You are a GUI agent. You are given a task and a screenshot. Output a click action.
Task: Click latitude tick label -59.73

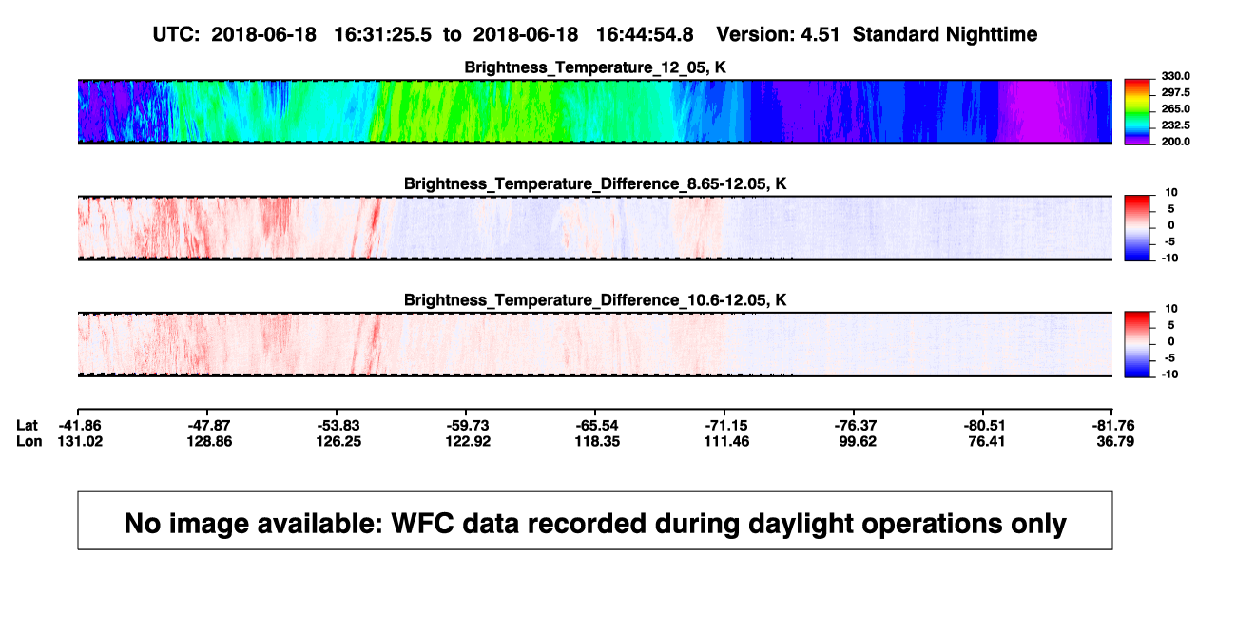466,425
